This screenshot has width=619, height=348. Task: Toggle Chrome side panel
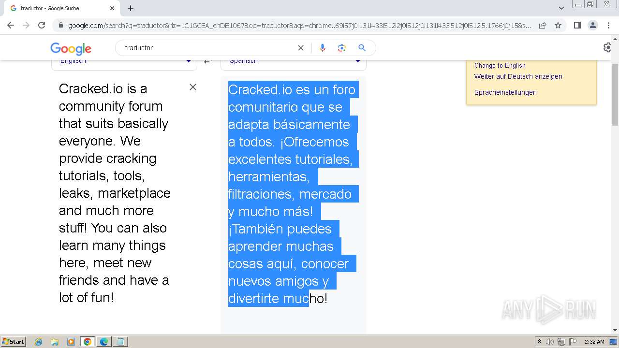[x=577, y=25]
